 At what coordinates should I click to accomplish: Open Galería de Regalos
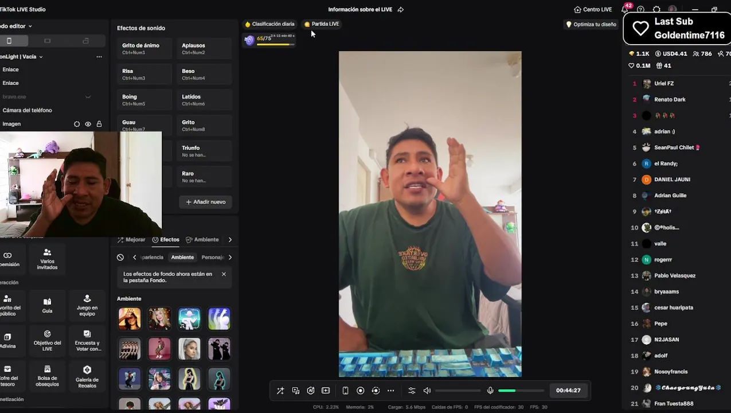click(x=87, y=376)
